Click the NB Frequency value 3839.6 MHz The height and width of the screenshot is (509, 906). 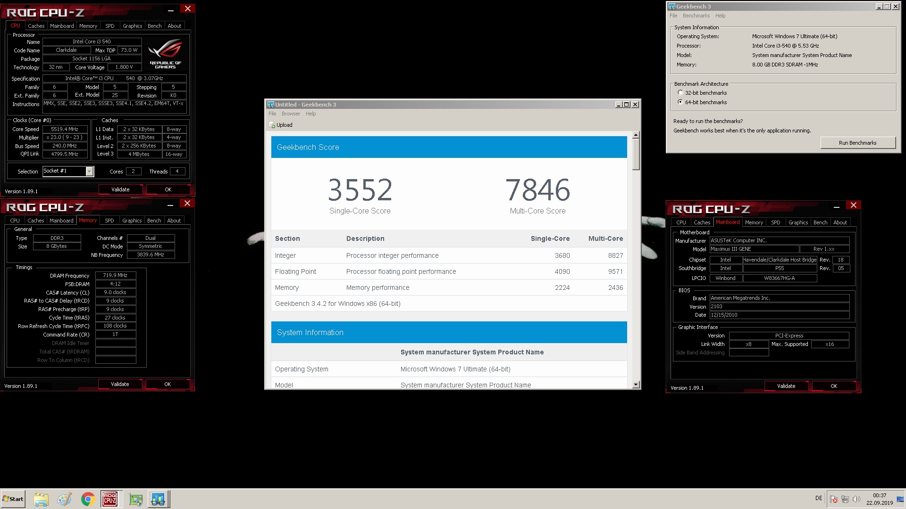[151, 254]
